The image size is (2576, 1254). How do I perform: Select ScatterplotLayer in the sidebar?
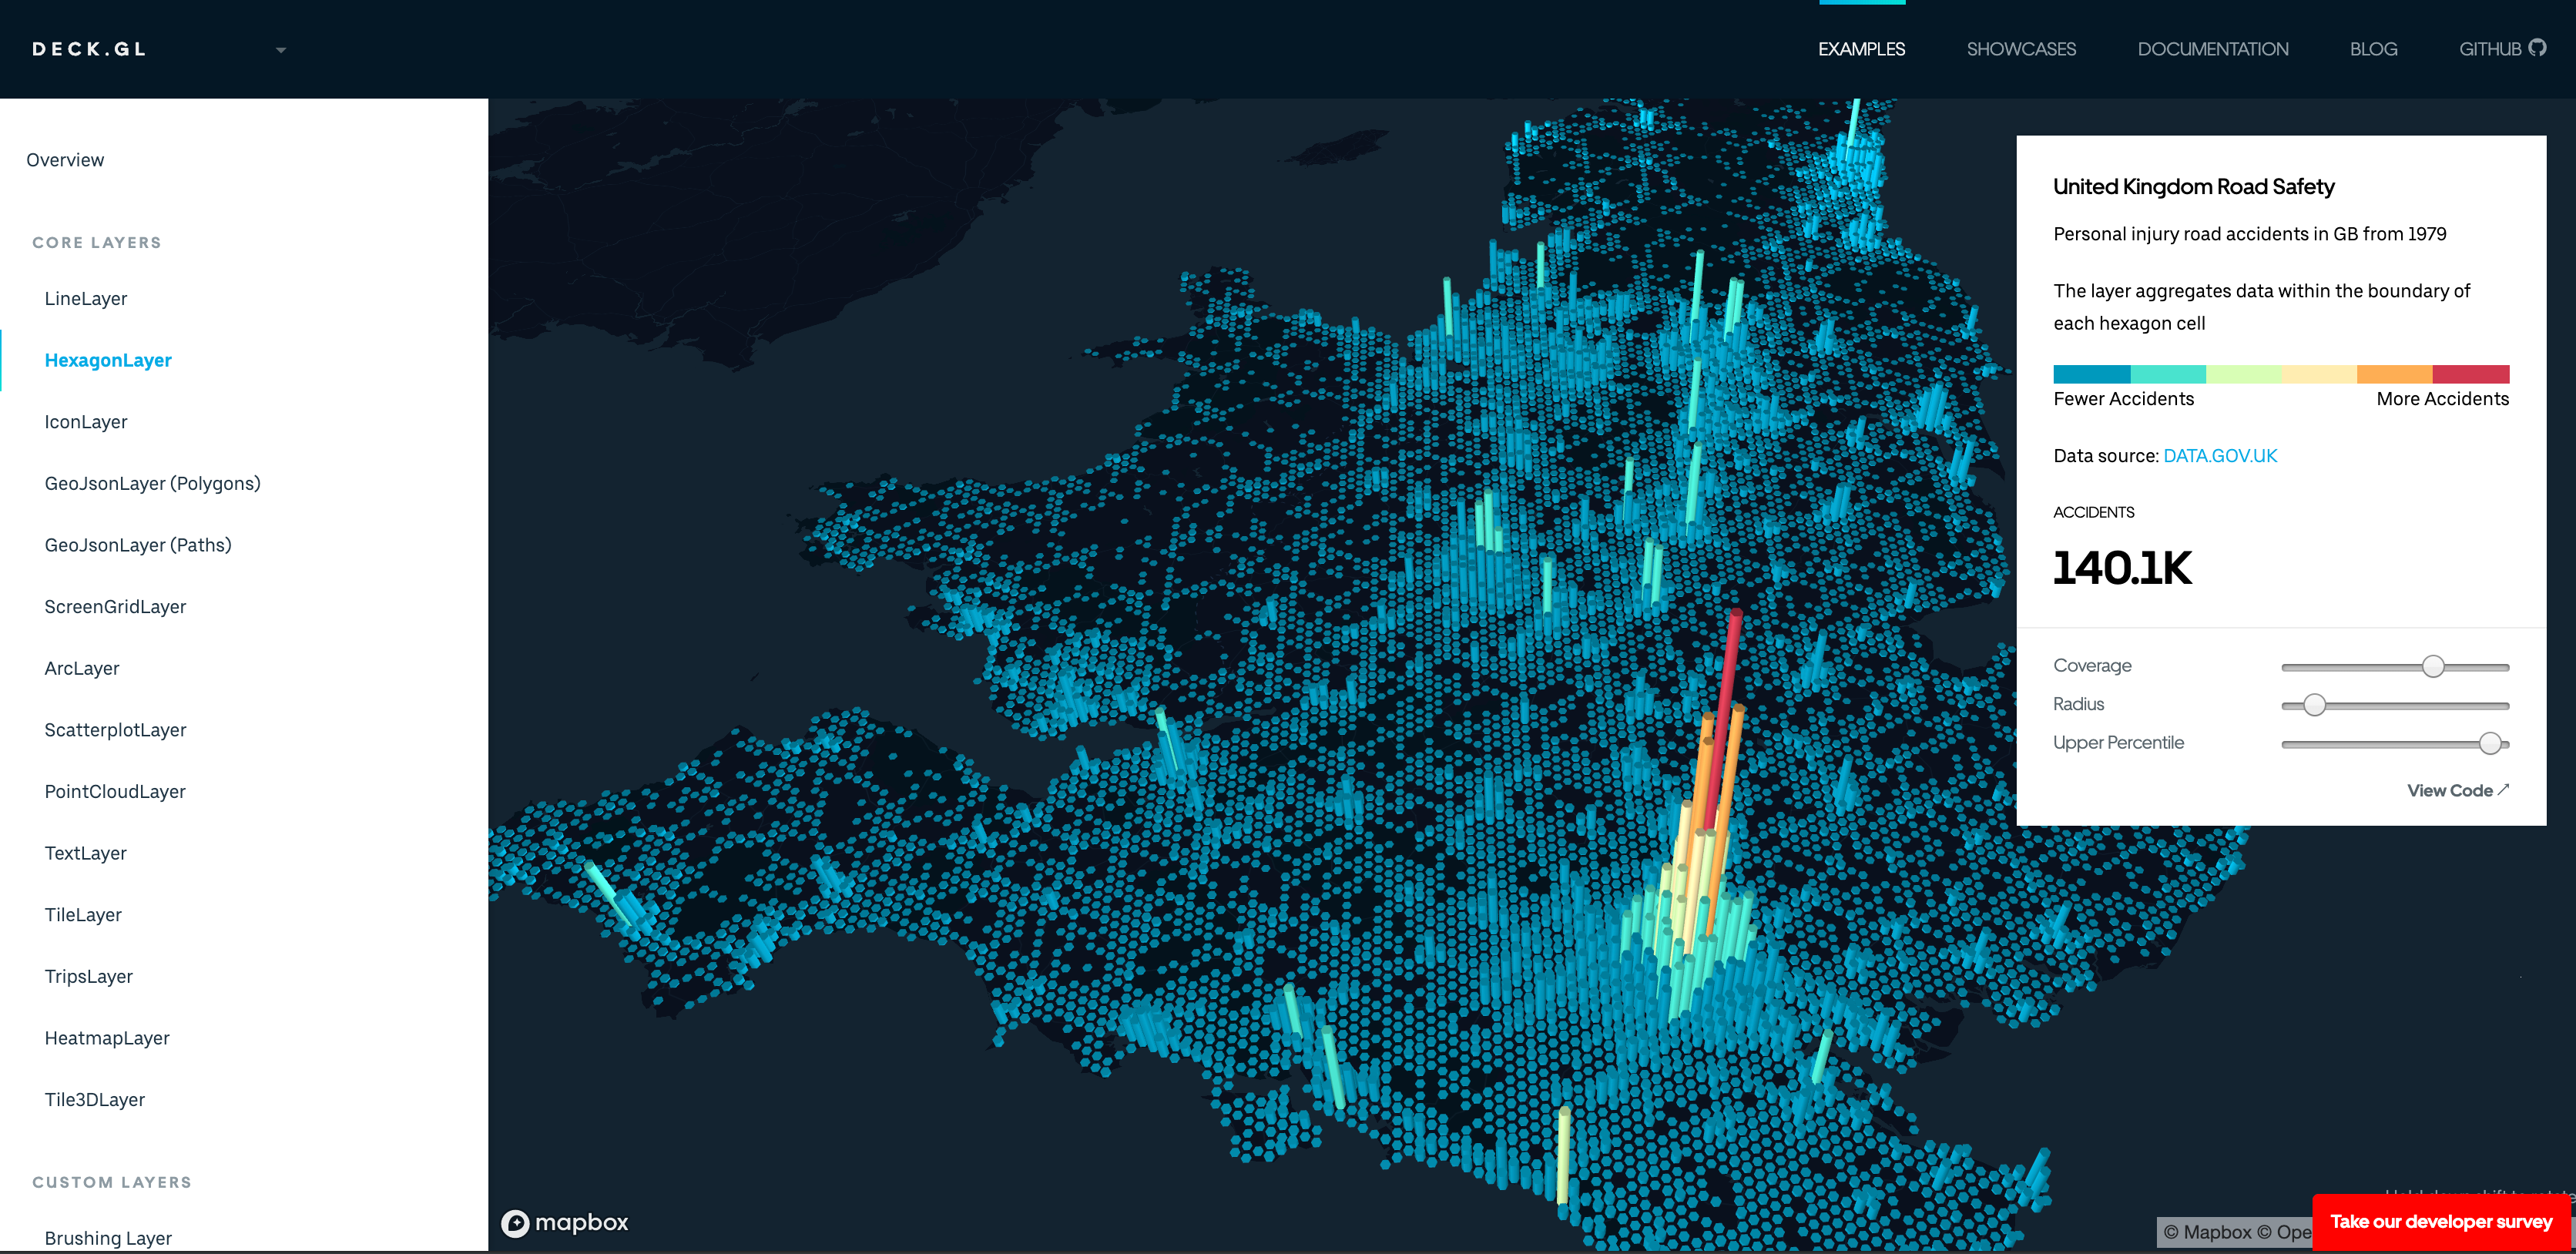click(115, 730)
